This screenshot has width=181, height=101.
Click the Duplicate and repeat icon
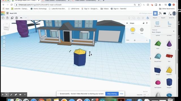[x=12, y=18]
